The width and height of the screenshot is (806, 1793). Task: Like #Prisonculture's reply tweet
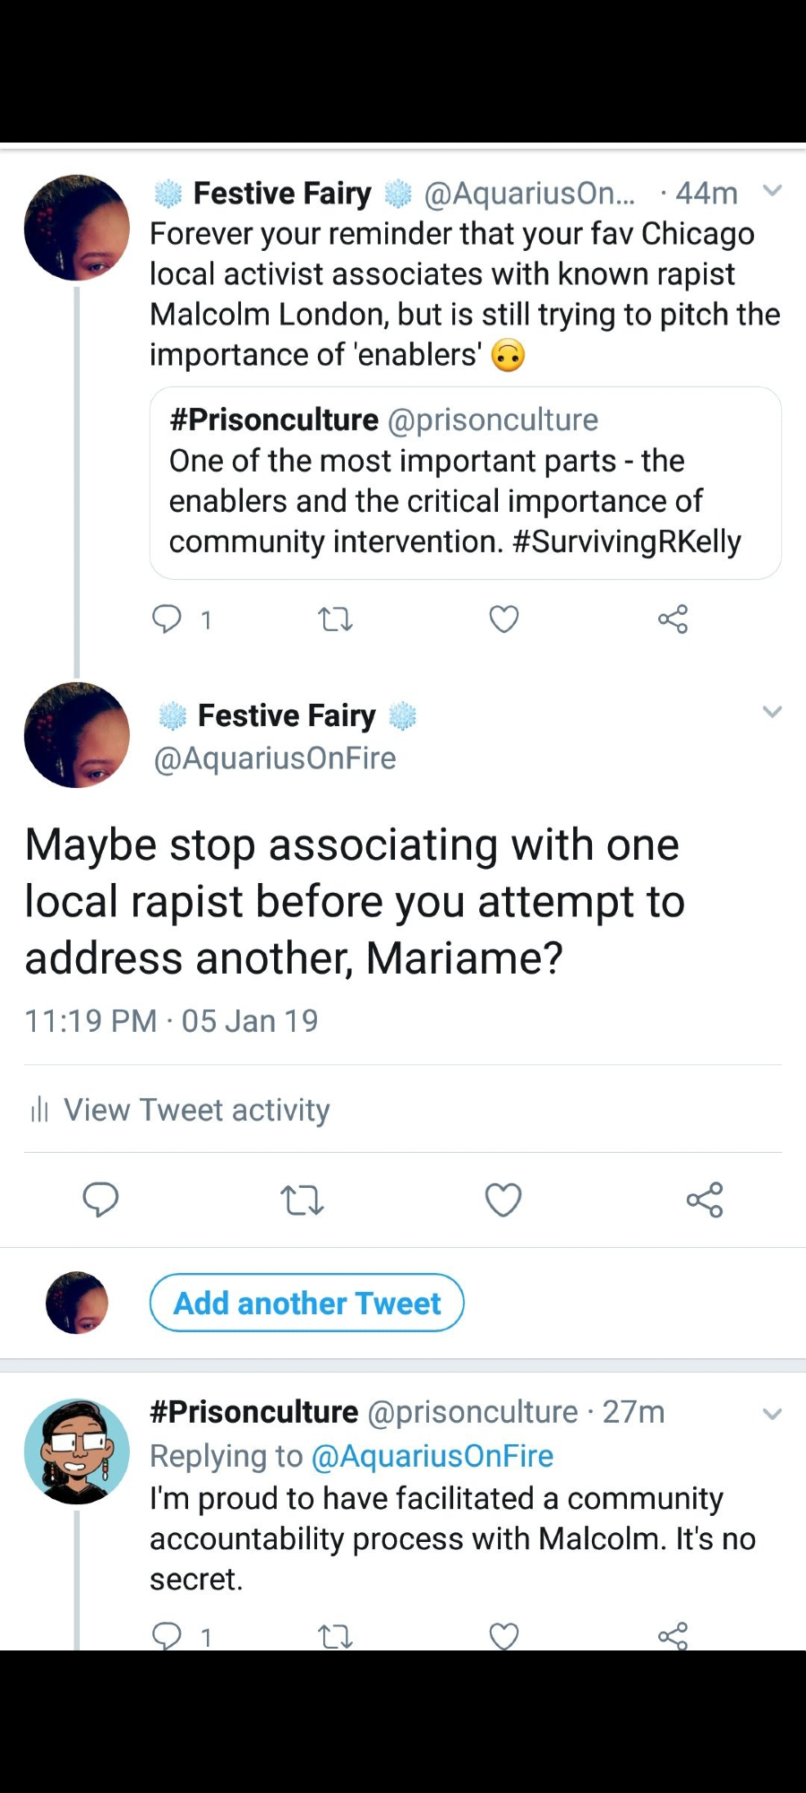tap(504, 1636)
